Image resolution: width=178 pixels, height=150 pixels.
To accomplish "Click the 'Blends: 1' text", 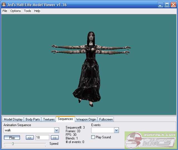I will point(72,138).
